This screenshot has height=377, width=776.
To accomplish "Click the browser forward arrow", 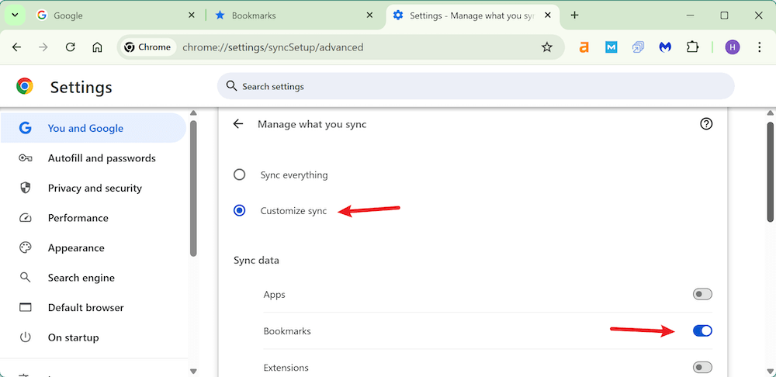I will click(43, 47).
